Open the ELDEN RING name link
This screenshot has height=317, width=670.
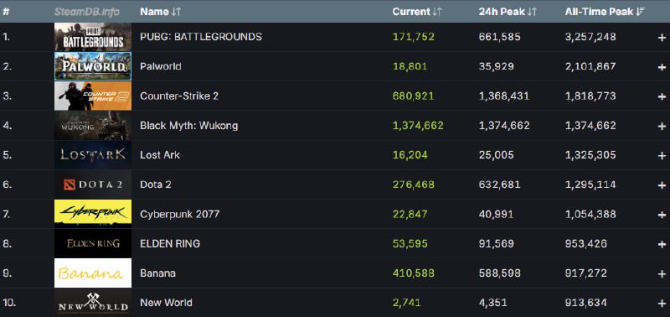[x=170, y=243]
